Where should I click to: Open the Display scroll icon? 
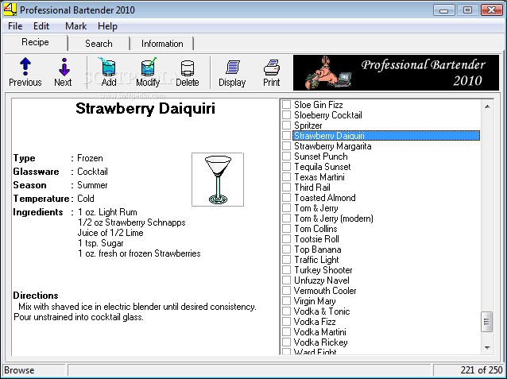pos(232,72)
